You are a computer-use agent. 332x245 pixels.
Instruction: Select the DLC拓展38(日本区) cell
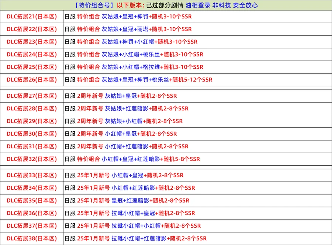[x=32, y=239]
